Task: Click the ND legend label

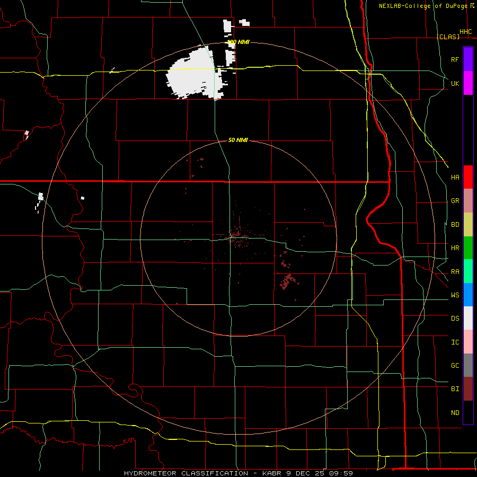Action: click(455, 412)
